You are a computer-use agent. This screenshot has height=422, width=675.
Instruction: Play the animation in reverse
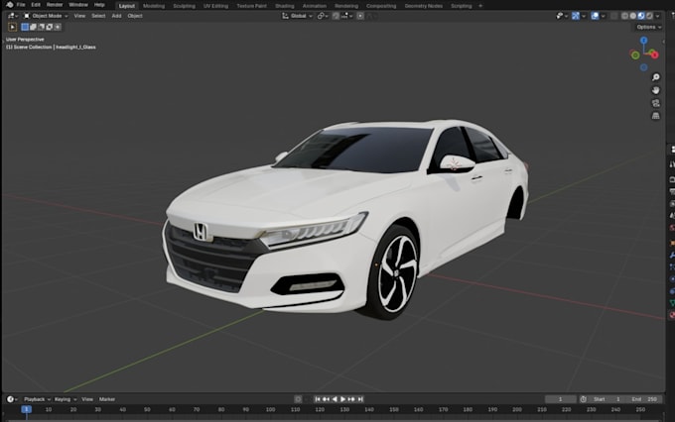click(335, 399)
